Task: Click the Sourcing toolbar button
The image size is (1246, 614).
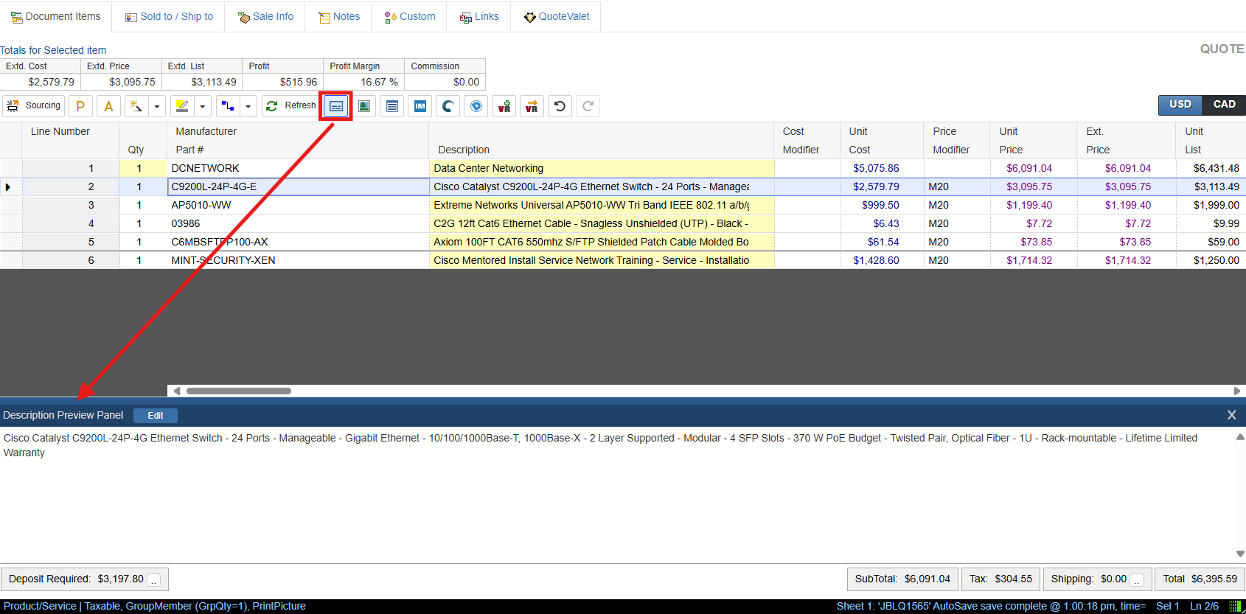Action: click(33, 106)
